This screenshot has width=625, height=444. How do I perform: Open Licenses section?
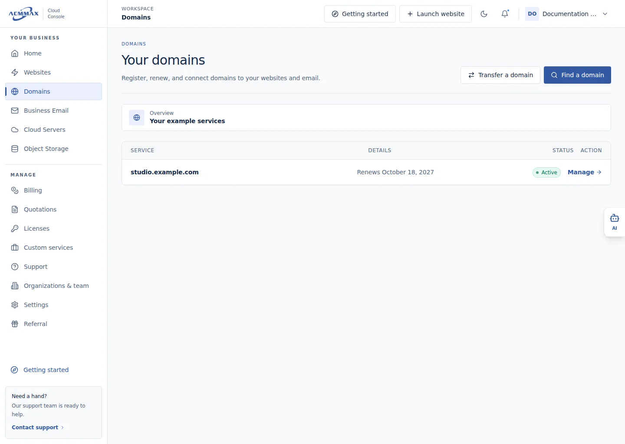(53, 229)
